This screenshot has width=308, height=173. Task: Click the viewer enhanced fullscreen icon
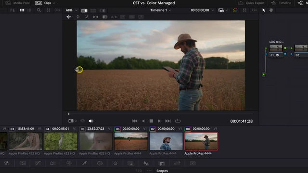pos(244,10)
